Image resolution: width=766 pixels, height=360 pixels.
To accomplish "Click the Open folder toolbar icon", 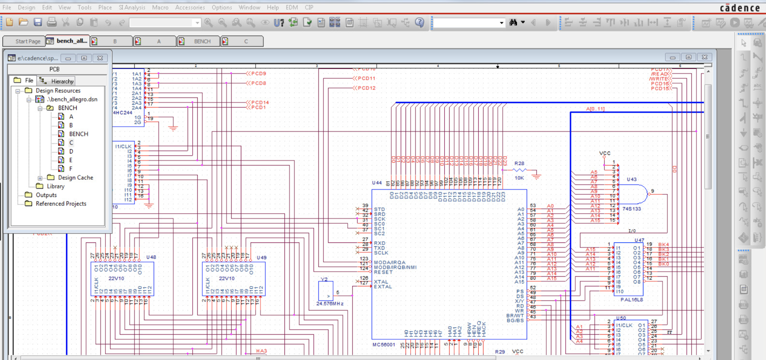I will tap(23, 22).
